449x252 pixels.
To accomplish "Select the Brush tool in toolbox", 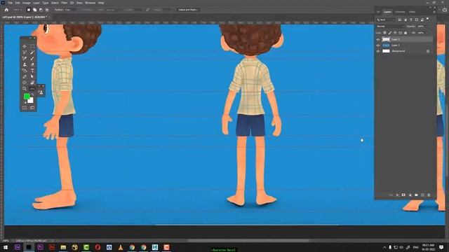I will pos(32,58).
